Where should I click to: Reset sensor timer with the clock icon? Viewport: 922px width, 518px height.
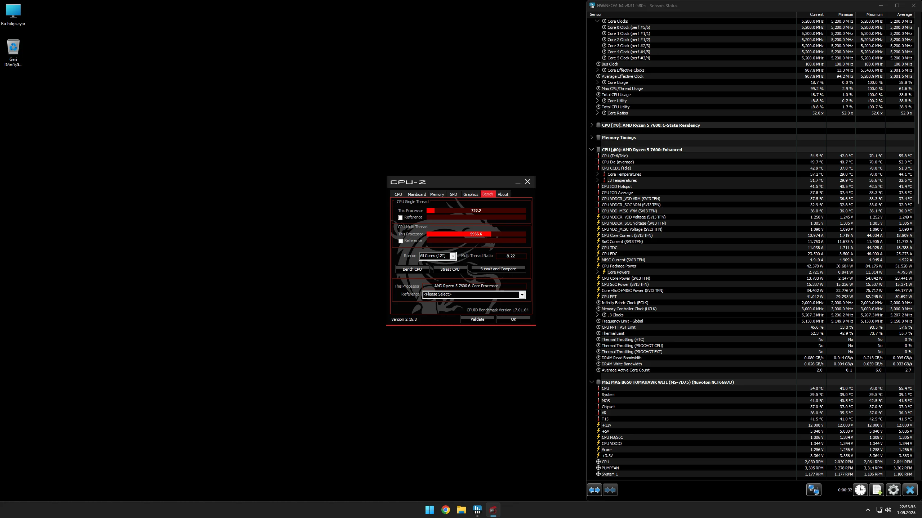coord(860,490)
